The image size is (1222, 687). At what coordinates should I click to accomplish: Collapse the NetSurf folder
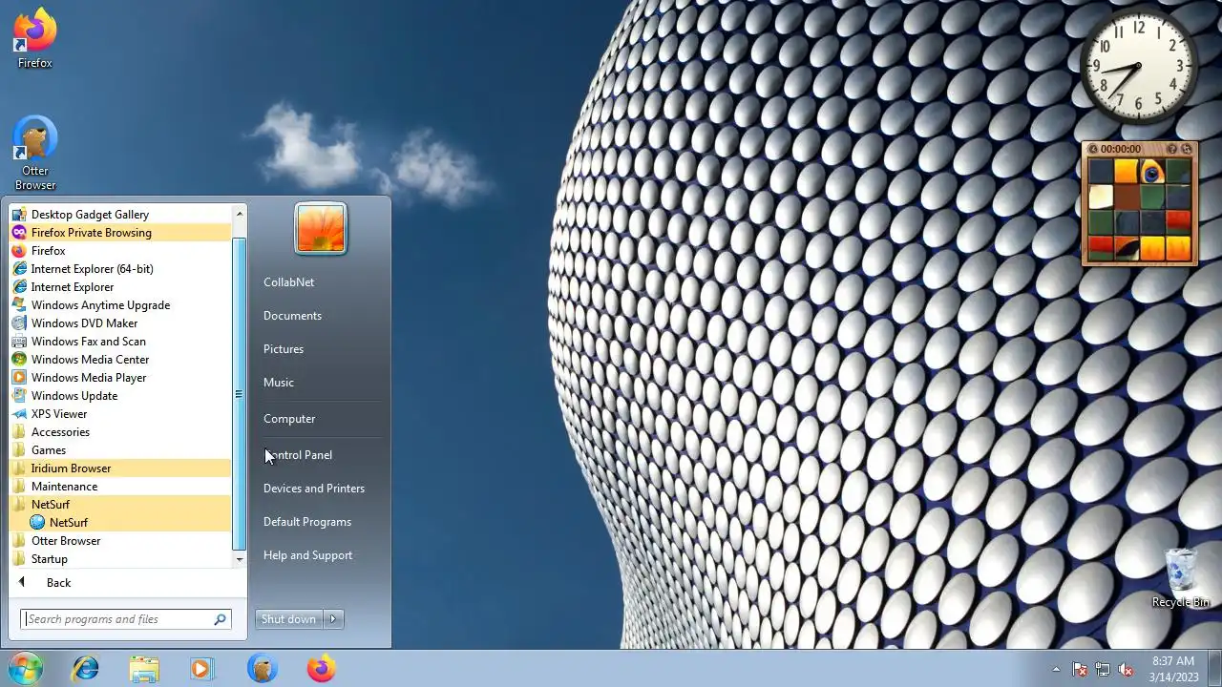point(120,505)
